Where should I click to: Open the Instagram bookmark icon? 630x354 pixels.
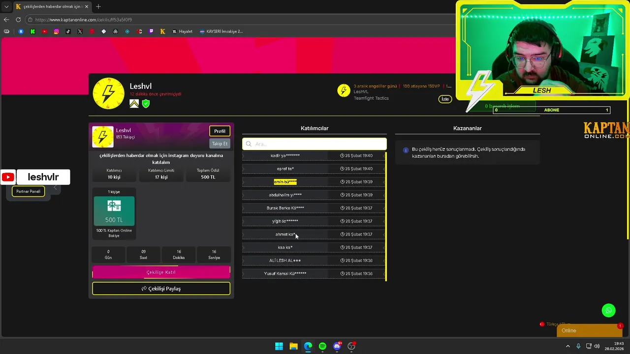56,31
